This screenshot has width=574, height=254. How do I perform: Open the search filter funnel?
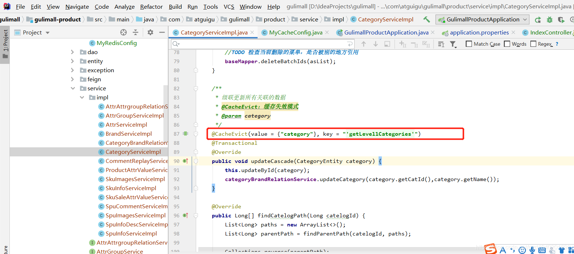[453, 44]
